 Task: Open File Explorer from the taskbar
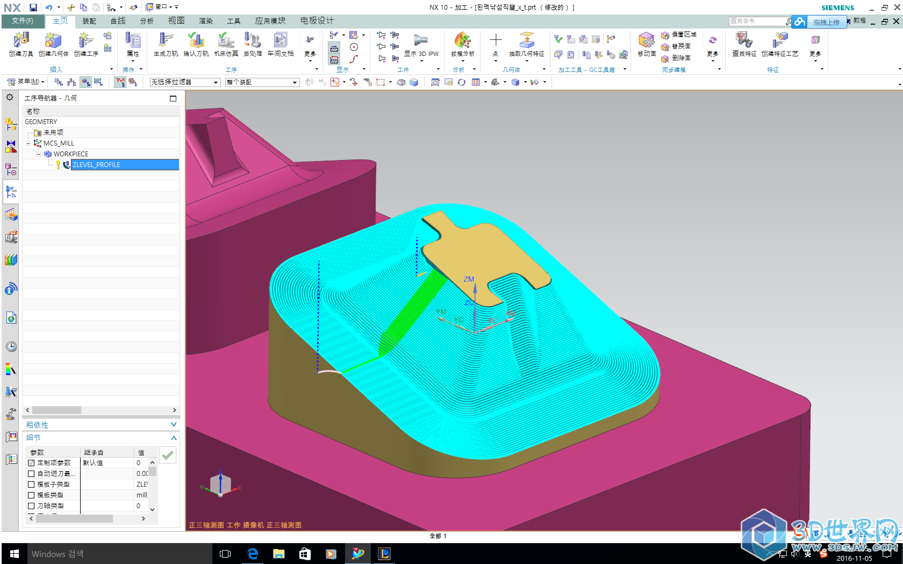click(278, 554)
